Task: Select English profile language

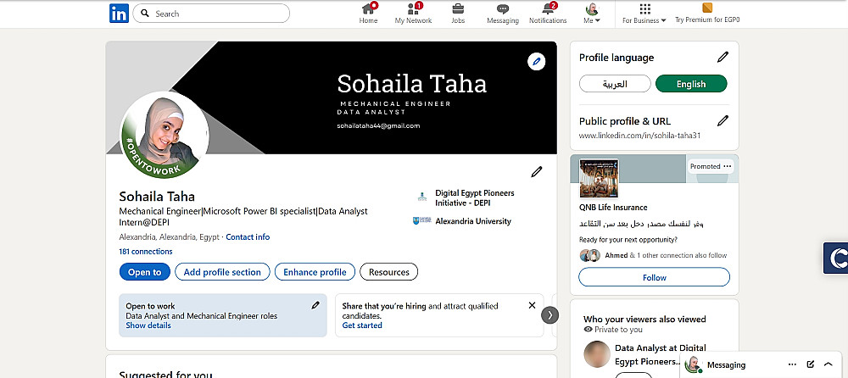Action: point(691,84)
